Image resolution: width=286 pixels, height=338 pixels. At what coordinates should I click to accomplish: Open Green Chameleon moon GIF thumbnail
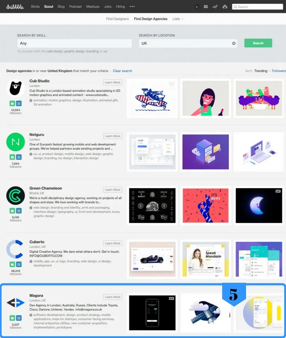[x=259, y=205]
